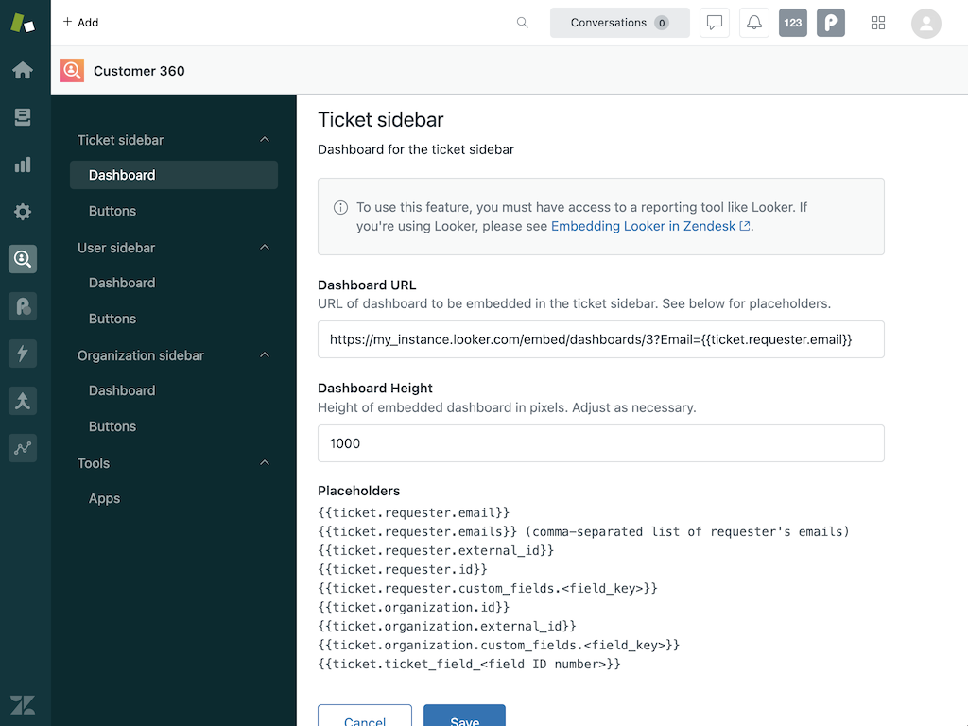This screenshot has height=726, width=968.
Task: Click the search magnifier icon
Action: pos(522,23)
